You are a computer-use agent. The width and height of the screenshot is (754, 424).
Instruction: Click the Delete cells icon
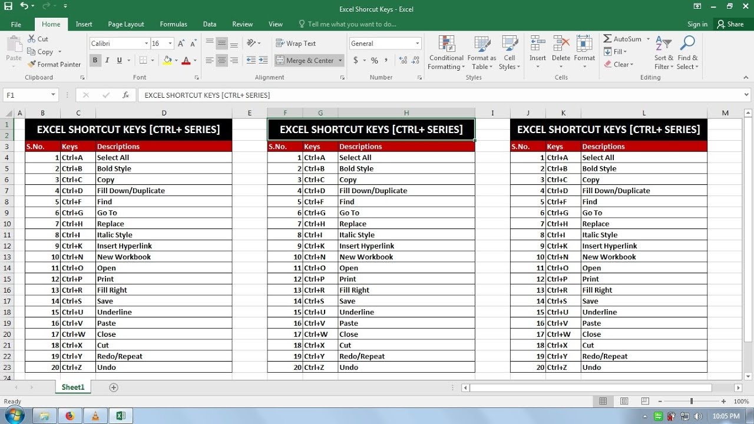[561, 44]
